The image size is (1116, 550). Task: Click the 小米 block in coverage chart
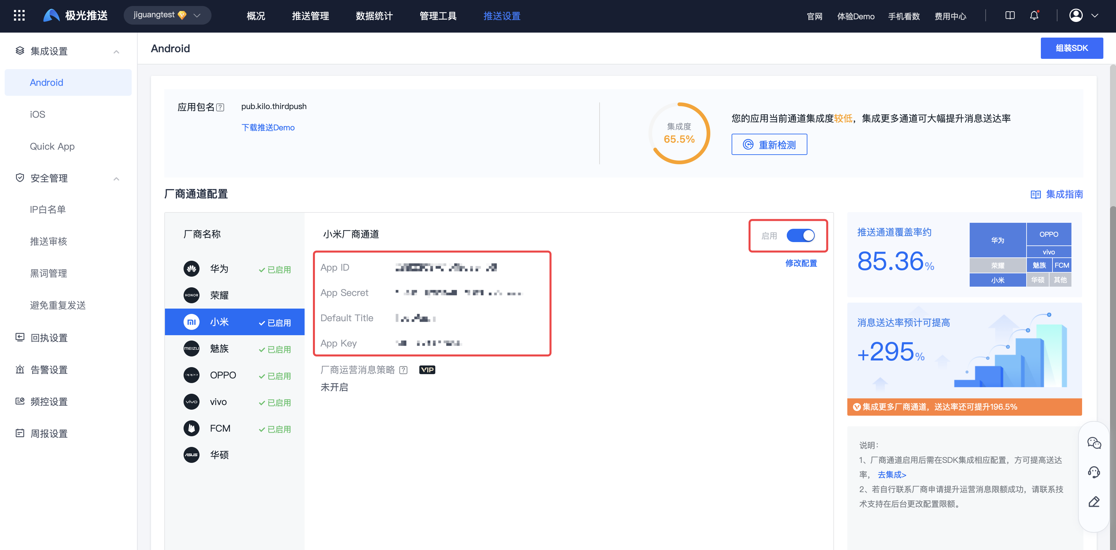[997, 280]
